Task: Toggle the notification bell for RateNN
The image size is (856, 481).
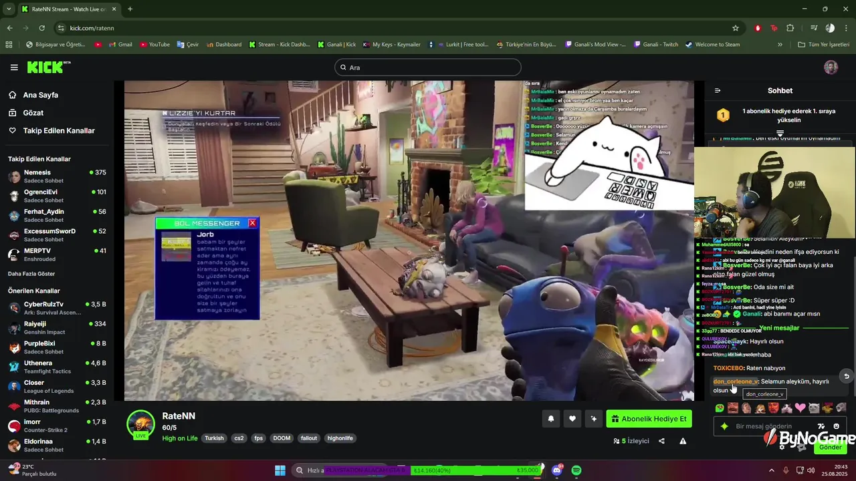Action: [551, 419]
